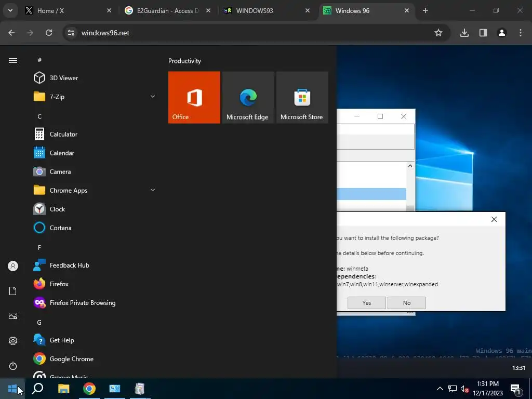The width and height of the screenshot is (532, 399).
Task: Click No in the install package dialog
Action: (407, 303)
